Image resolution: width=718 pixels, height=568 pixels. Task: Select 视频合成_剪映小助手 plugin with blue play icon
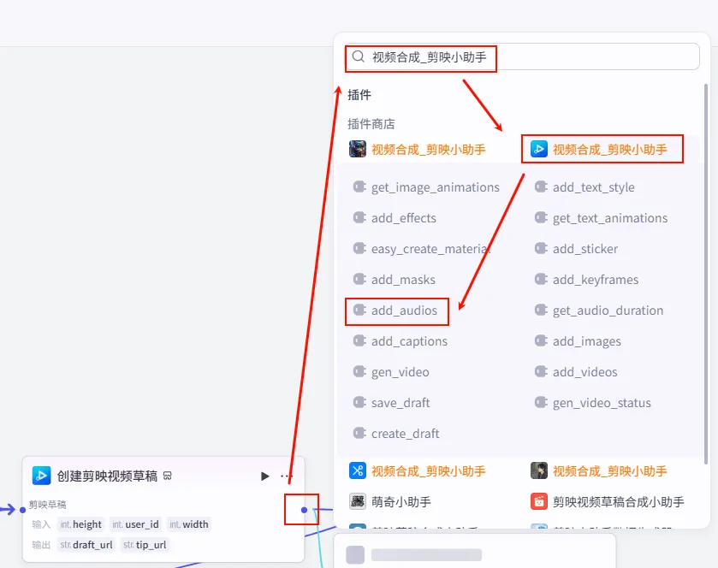[x=598, y=149]
